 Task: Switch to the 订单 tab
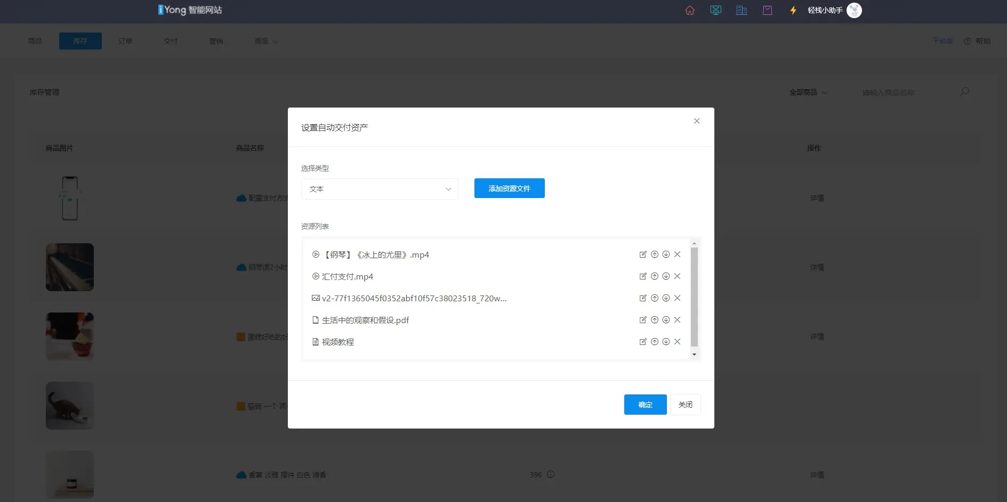[125, 41]
